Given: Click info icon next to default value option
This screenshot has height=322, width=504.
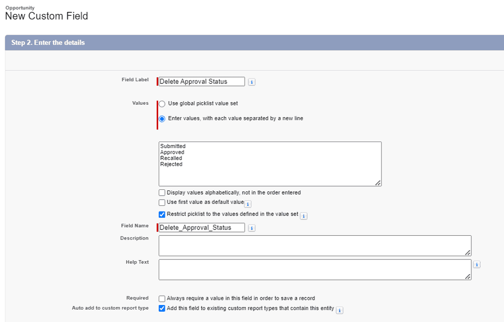Looking at the screenshot, I should pyautogui.click(x=248, y=204).
